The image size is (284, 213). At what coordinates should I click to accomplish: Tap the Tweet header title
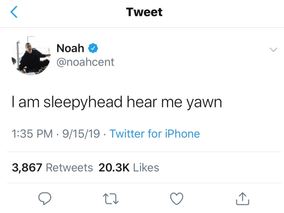pos(144,12)
